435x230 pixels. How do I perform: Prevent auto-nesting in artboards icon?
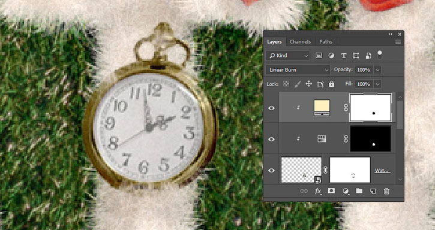coord(320,84)
